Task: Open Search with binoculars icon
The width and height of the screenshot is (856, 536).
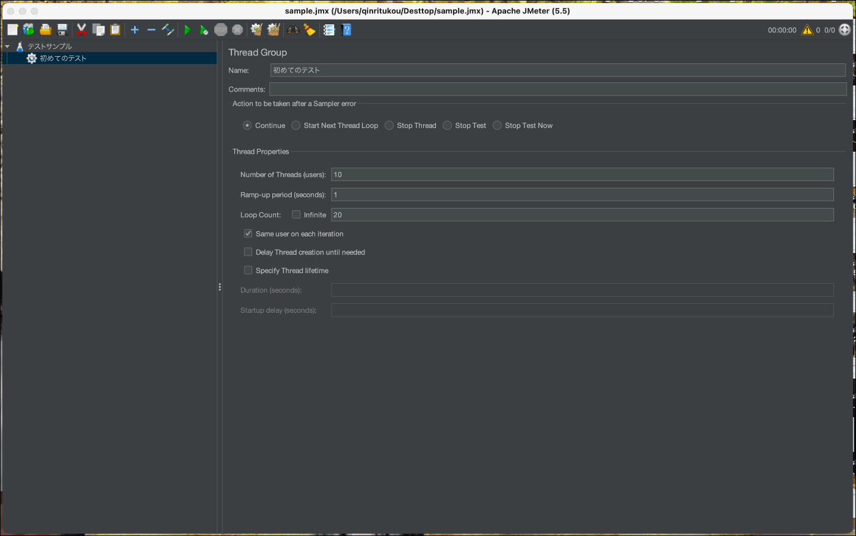Action: coord(294,30)
